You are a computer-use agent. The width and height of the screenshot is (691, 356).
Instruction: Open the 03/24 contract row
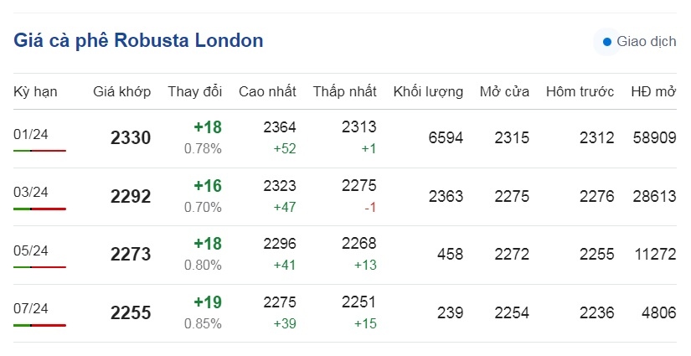(345, 197)
